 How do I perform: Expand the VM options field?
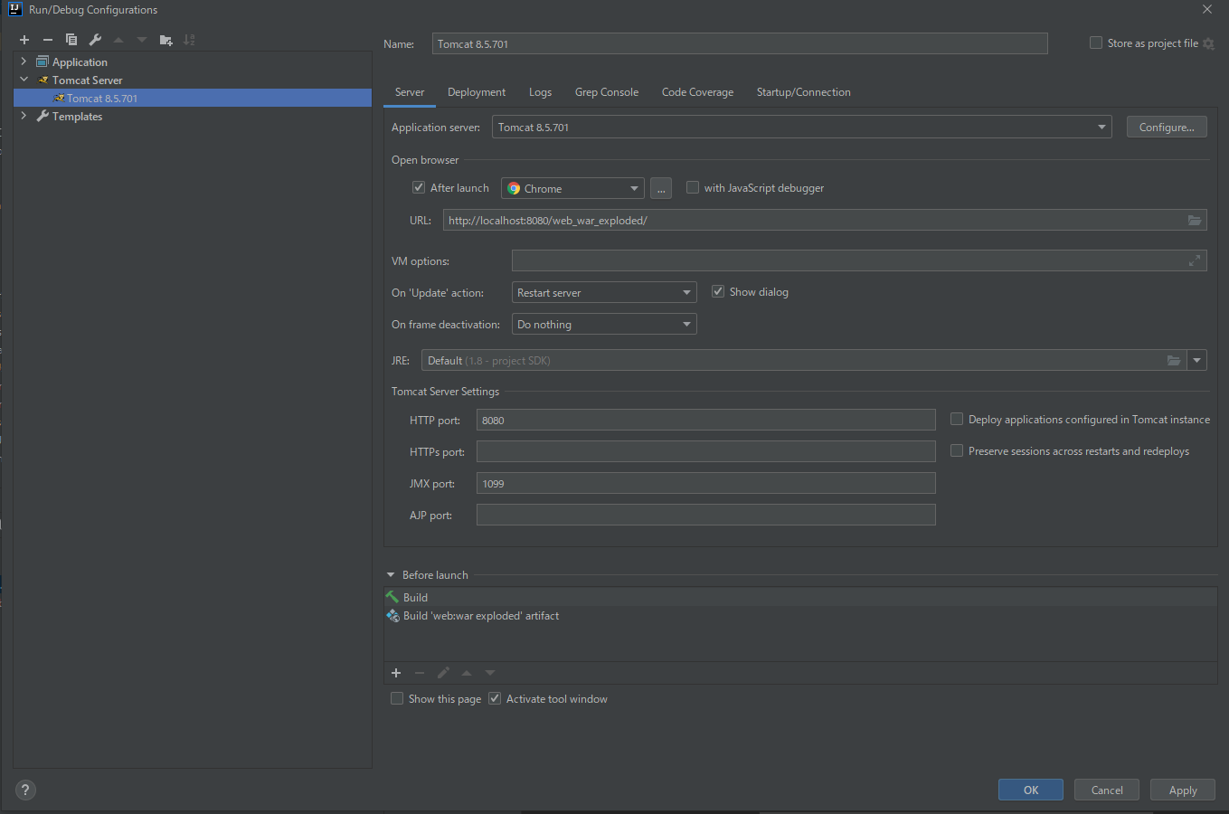coord(1195,260)
